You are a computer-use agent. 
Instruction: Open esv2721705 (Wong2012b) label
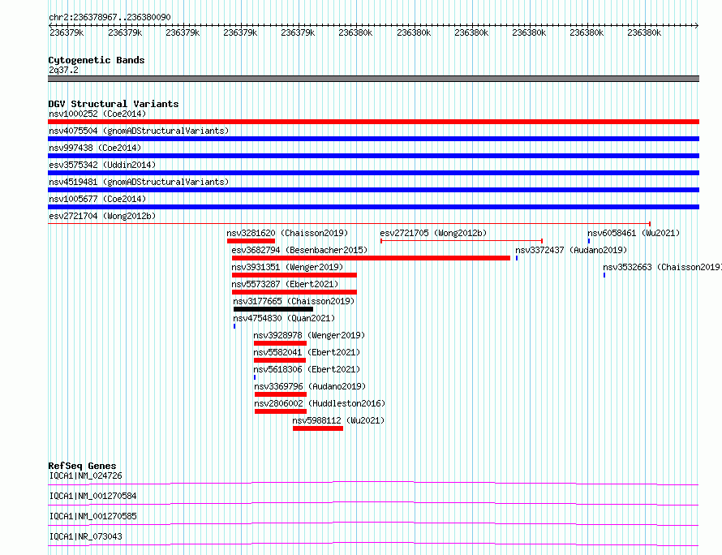click(x=433, y=233)
